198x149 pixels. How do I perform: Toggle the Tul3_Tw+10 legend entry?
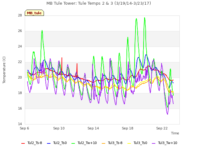(x=165, y=143)
